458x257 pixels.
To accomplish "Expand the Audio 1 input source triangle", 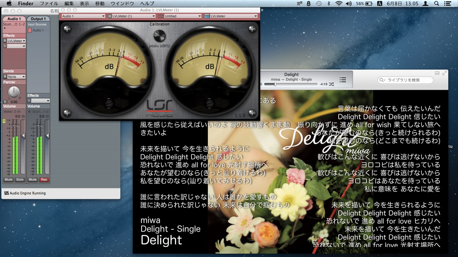I will (x=5, y=28).
